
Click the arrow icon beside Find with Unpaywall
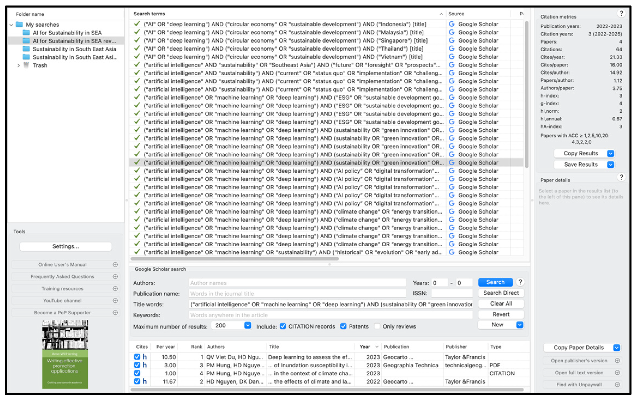(x=617, y=385)
